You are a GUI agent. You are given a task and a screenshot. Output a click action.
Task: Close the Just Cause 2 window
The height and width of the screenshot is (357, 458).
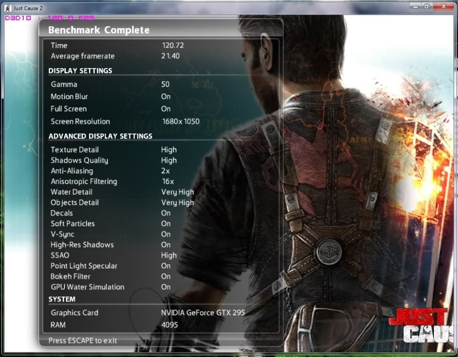click(443, 6)
